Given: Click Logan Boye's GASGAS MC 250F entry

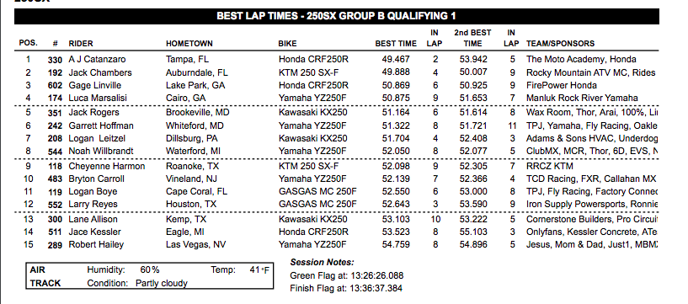Looking at the screenshot, I should point(317,192).
